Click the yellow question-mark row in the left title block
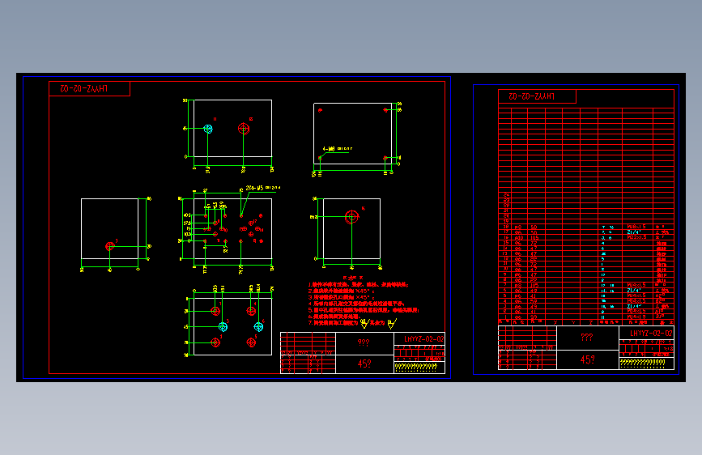 (416, 367)
